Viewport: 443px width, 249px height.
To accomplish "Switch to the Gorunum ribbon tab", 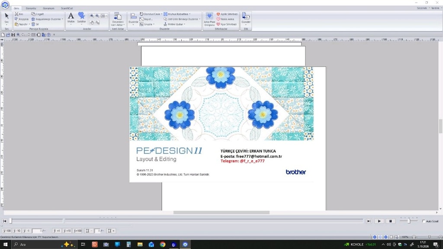I will pyautogui.click(x=48, y=8).
